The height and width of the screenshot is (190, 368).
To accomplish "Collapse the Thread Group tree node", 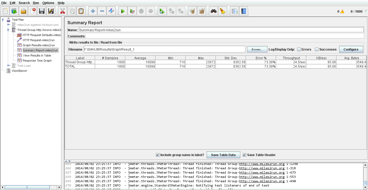I will coord(9,30).
